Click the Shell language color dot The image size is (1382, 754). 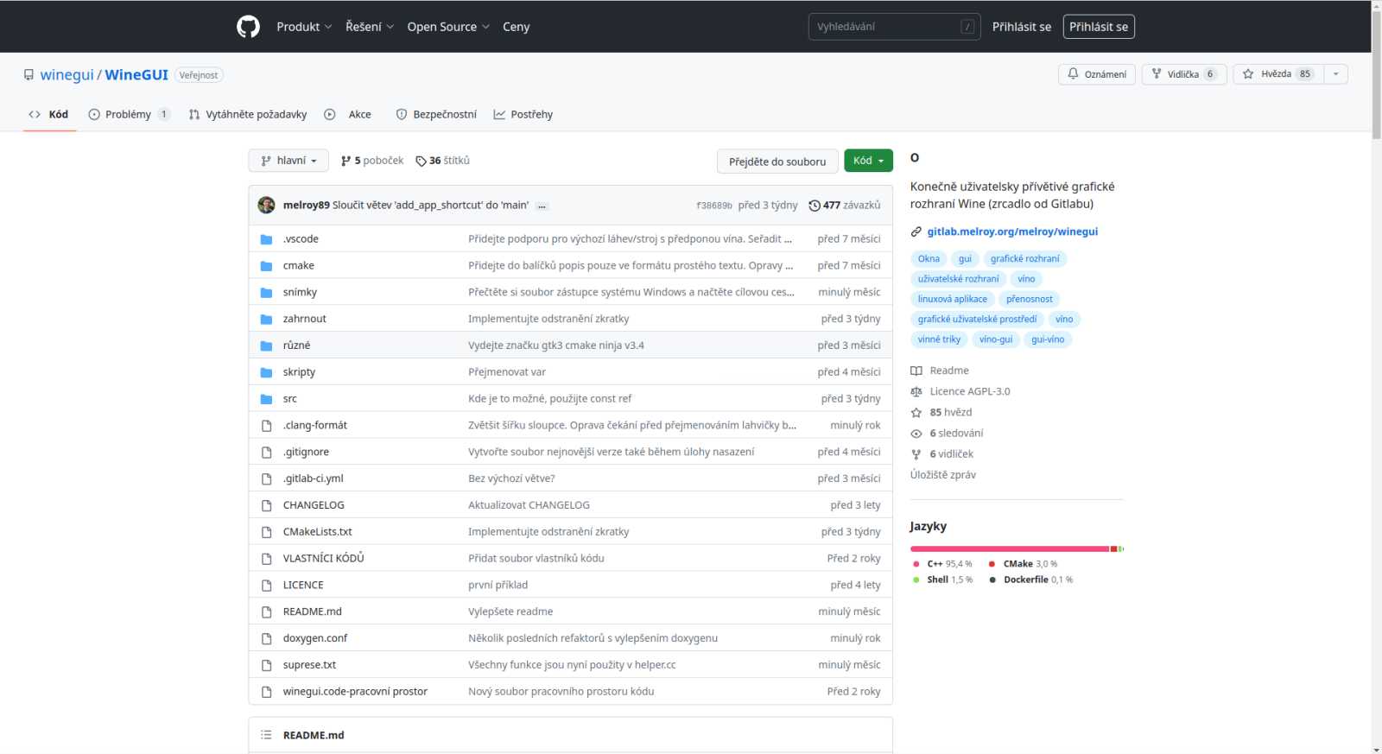pos(916,580)
